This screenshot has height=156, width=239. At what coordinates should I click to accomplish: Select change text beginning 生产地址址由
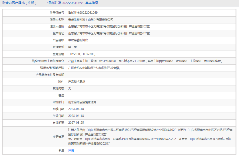(x=150, y=141)
